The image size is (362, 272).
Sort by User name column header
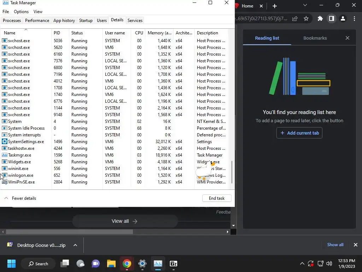point(117,33)
